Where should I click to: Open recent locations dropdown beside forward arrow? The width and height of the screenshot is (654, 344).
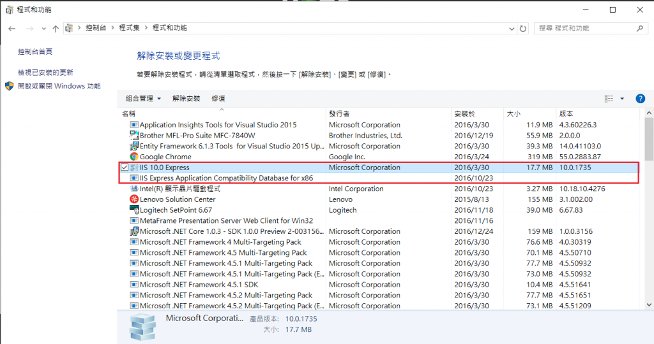(x=43, y=28)
